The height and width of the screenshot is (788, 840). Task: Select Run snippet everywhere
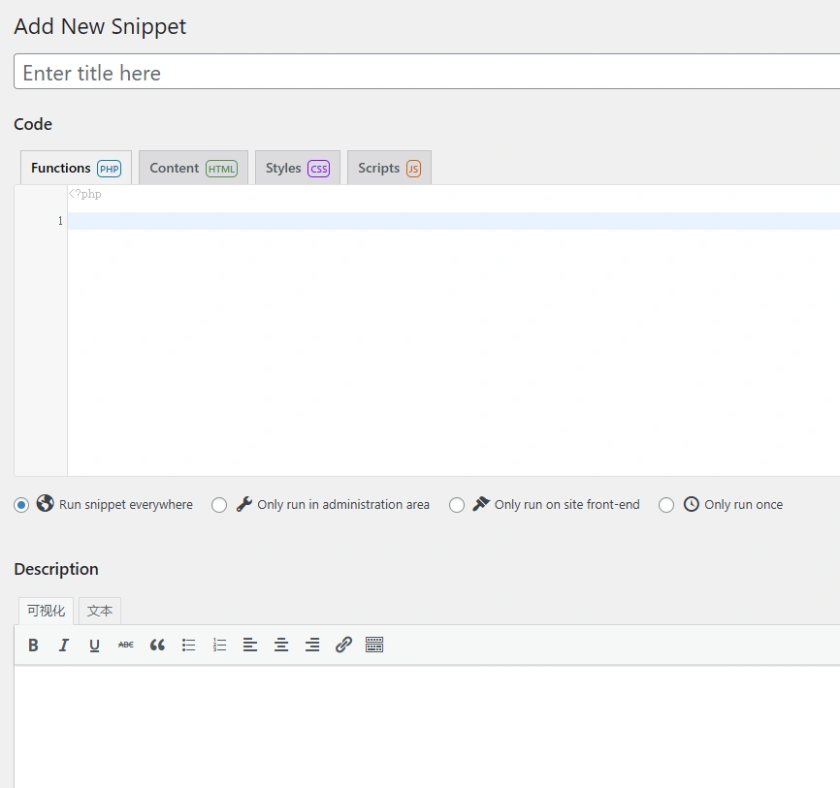[21, 504]
